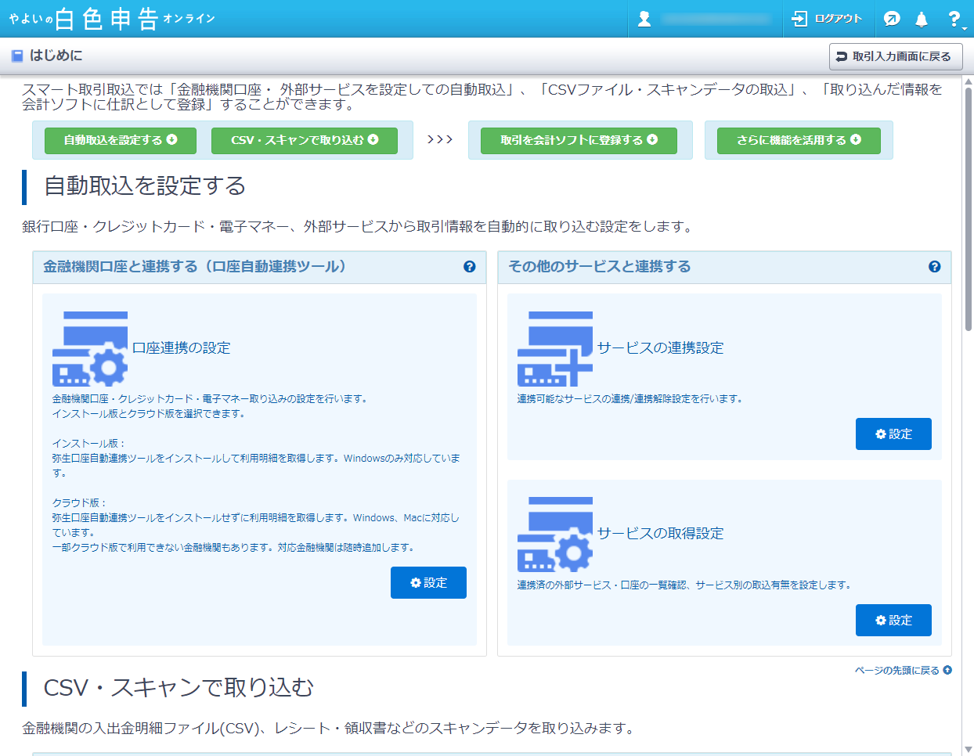Open 設定 for サービスの連携設定

(x=893, y=434)
